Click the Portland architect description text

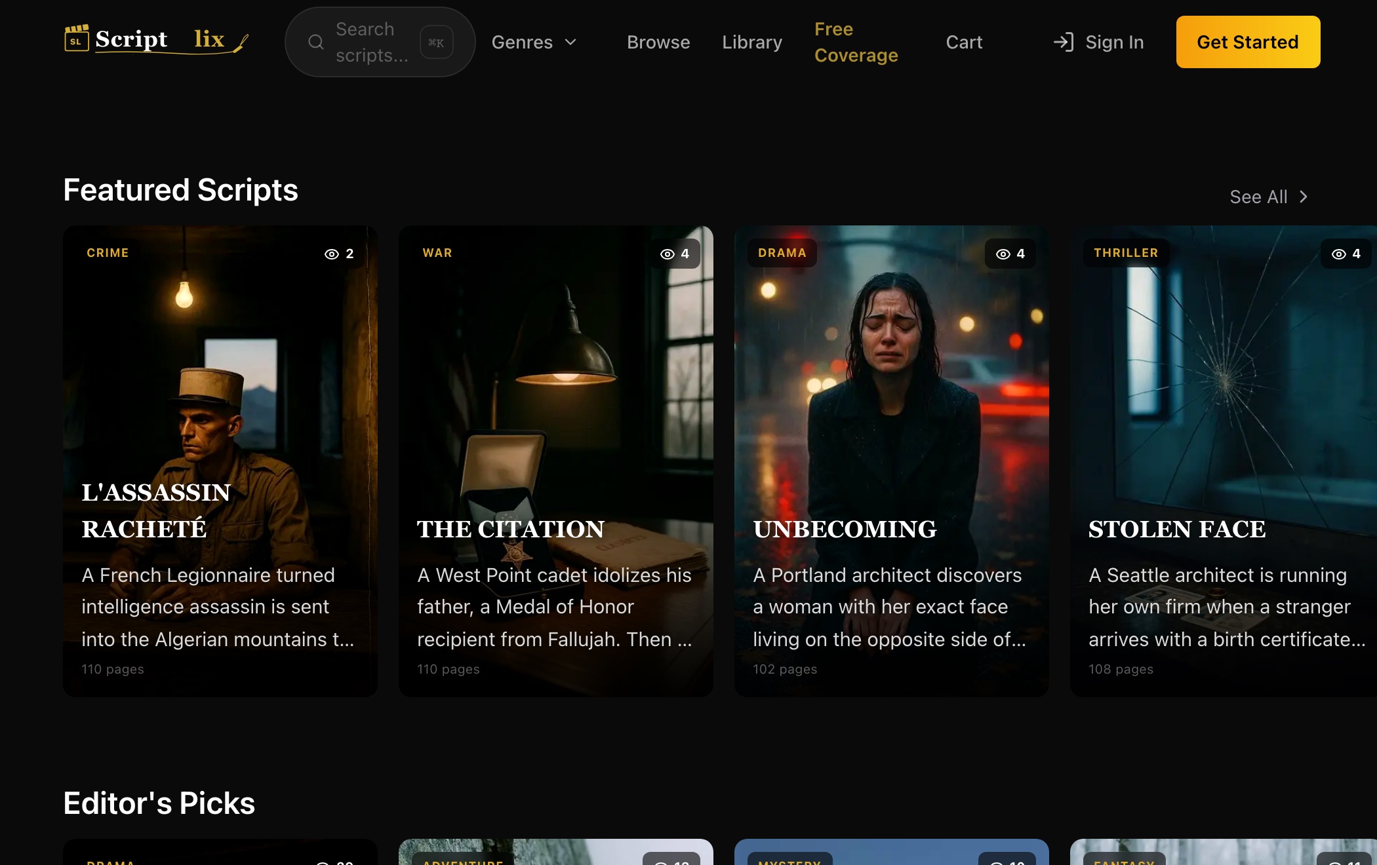(890, 607)
